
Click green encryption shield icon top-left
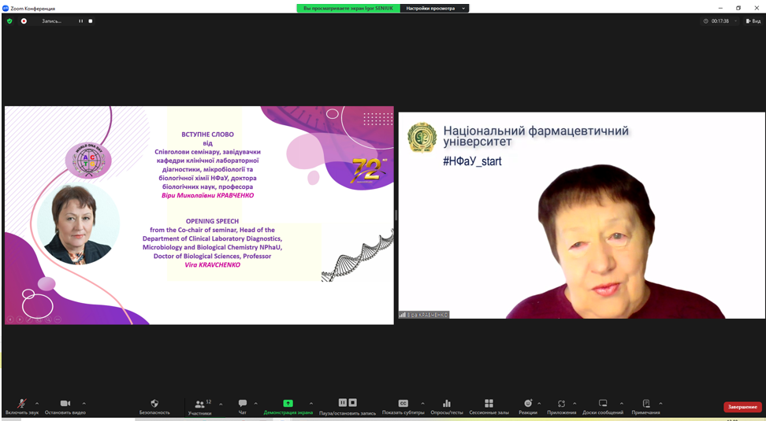click(x=9, y=21)
